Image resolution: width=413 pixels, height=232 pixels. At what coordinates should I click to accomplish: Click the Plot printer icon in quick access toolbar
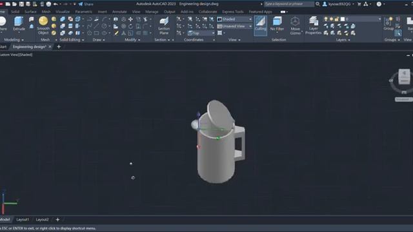(x=48, y=4)
